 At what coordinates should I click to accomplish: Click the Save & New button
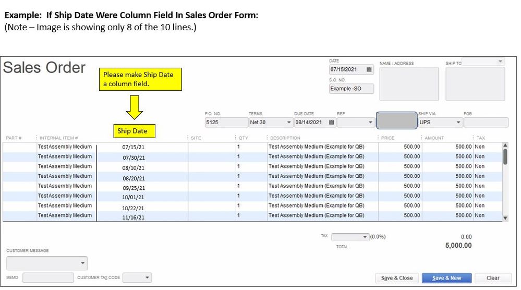pos(446,278)
